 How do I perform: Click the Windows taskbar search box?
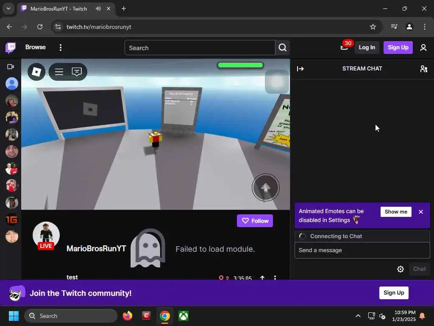click(71, 316)
